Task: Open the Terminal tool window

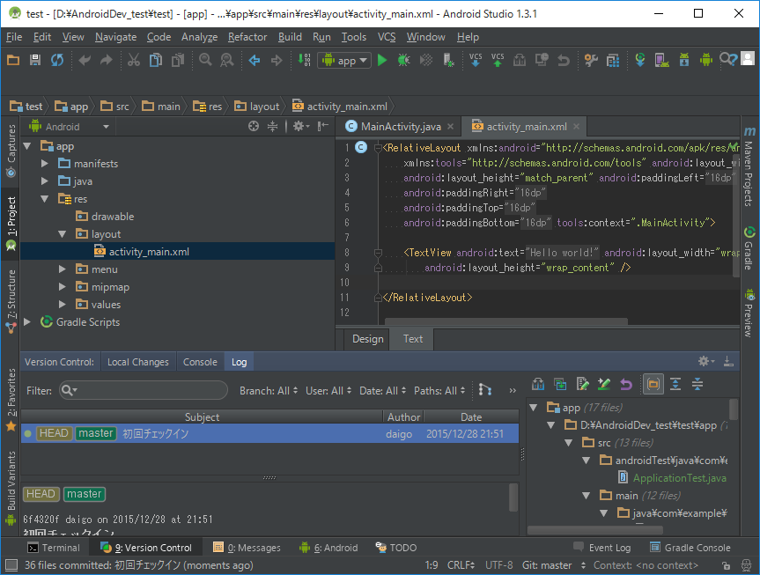Action: coord(55,548)
